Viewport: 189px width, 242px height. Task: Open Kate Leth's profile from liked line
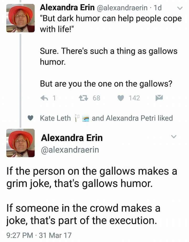pos(55,118)
